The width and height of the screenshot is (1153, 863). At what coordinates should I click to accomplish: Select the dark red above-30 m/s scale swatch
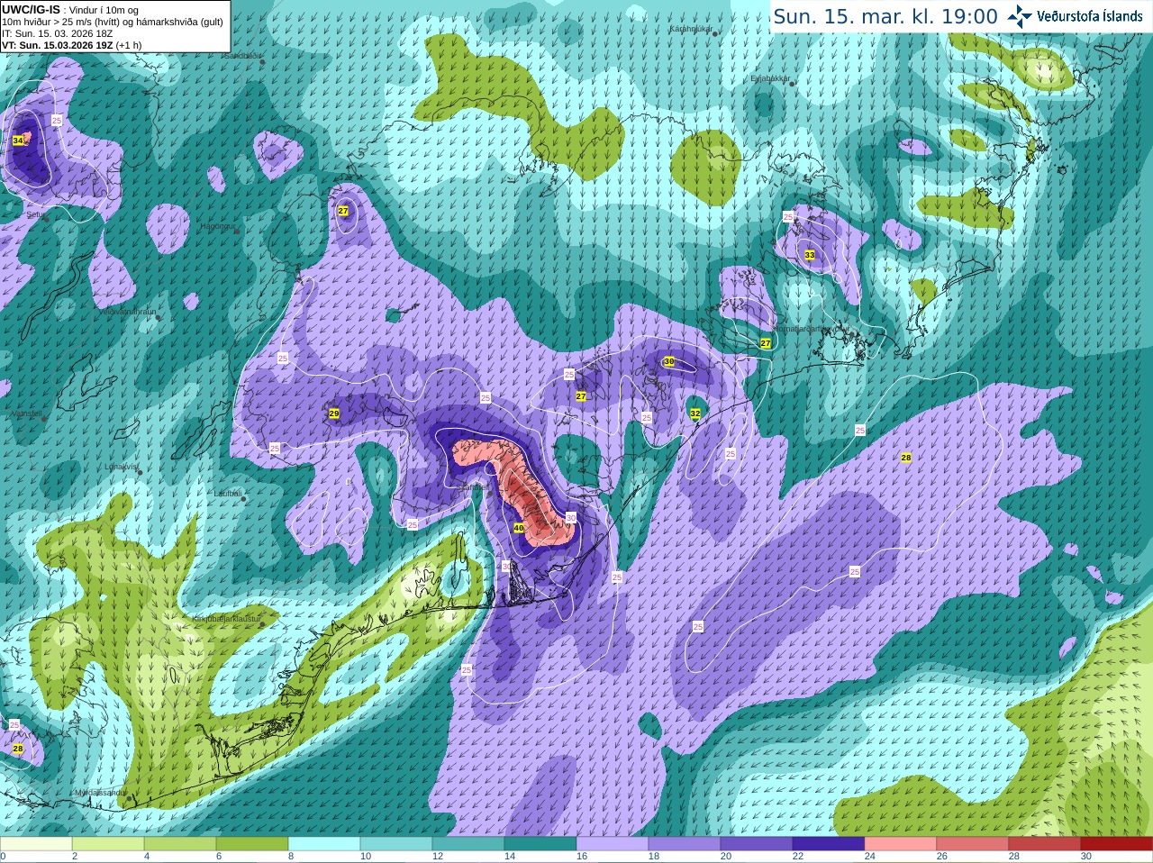(1117, 844)
